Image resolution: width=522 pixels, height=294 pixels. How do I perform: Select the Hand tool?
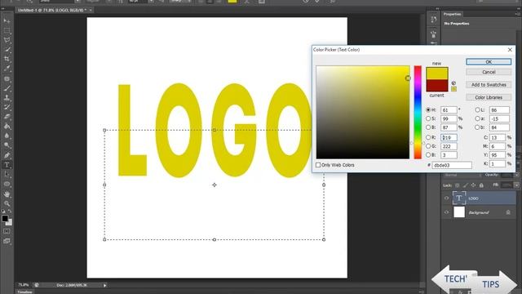point(7,194)
